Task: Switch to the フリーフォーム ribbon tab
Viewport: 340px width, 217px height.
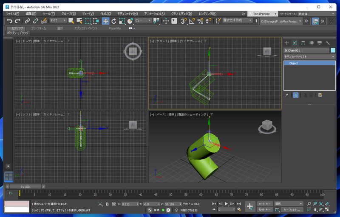Action: [x=38, y=28]
